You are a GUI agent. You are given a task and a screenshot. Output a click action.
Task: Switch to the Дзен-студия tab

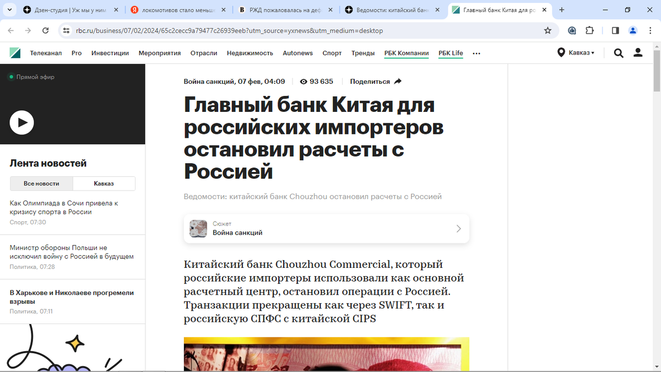71,10
